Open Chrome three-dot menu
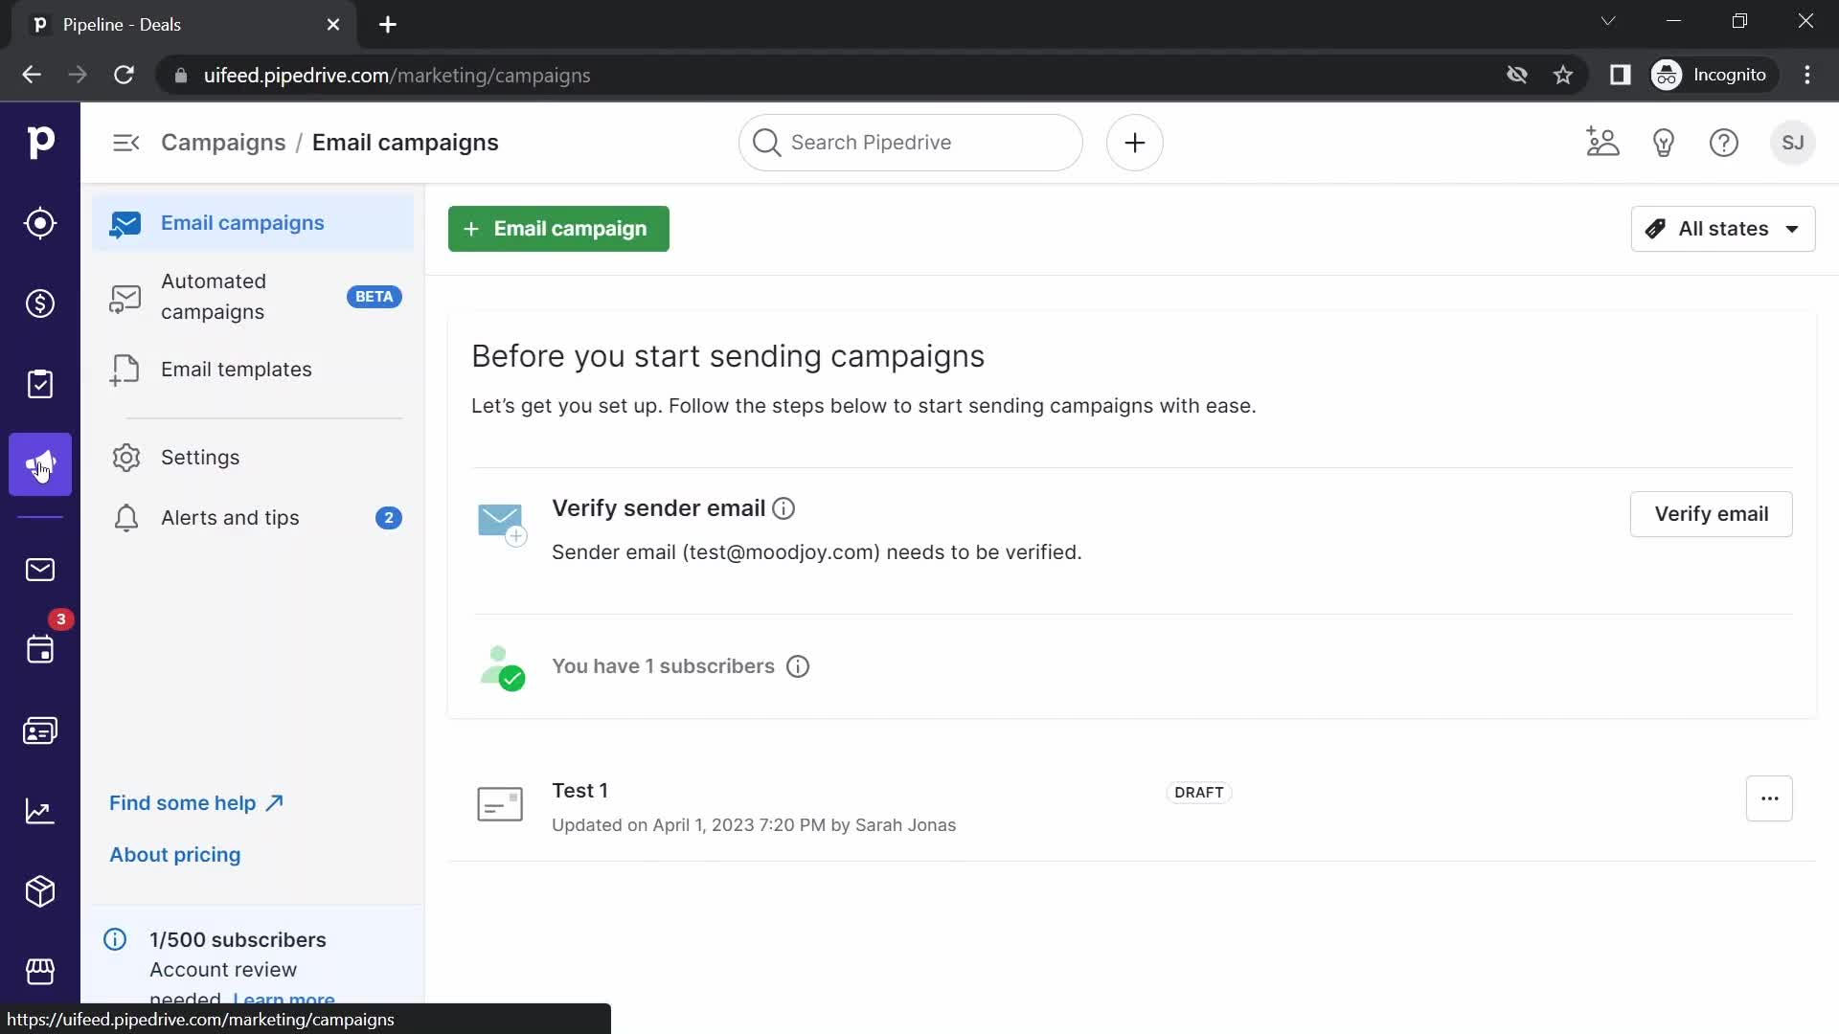Screen dimensions: 1839x1034 pyautogui.click(x=1807, y=75)
